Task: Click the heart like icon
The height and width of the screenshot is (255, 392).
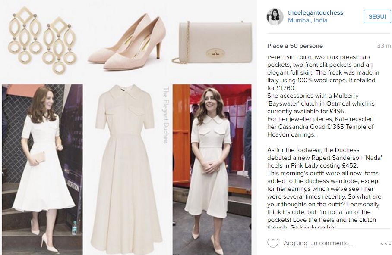Action: point(273,243)
